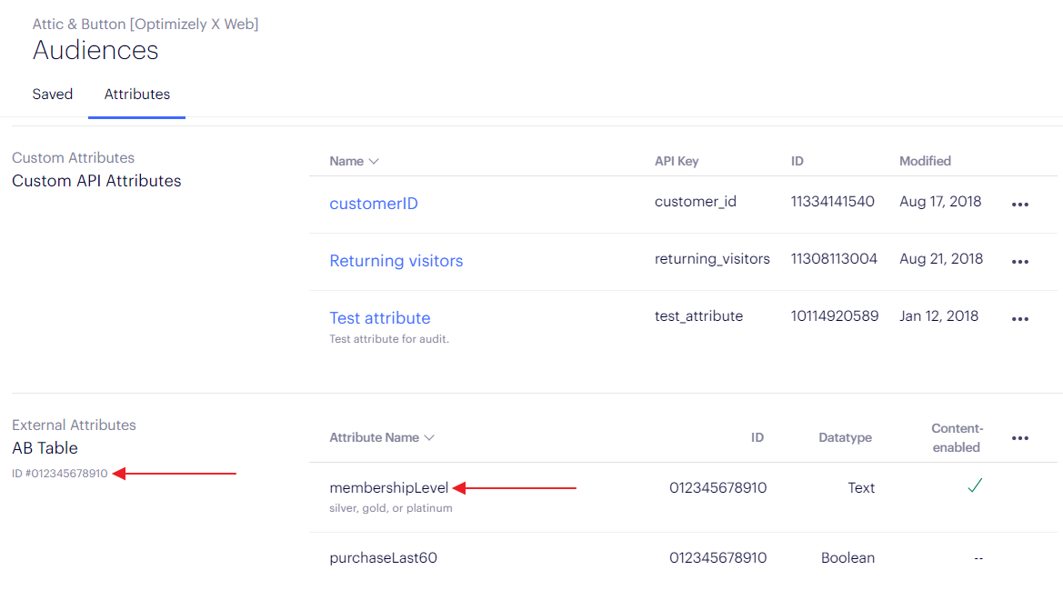Click the Modified column header
Viewport: 1063px width, 600px height.
925,161
